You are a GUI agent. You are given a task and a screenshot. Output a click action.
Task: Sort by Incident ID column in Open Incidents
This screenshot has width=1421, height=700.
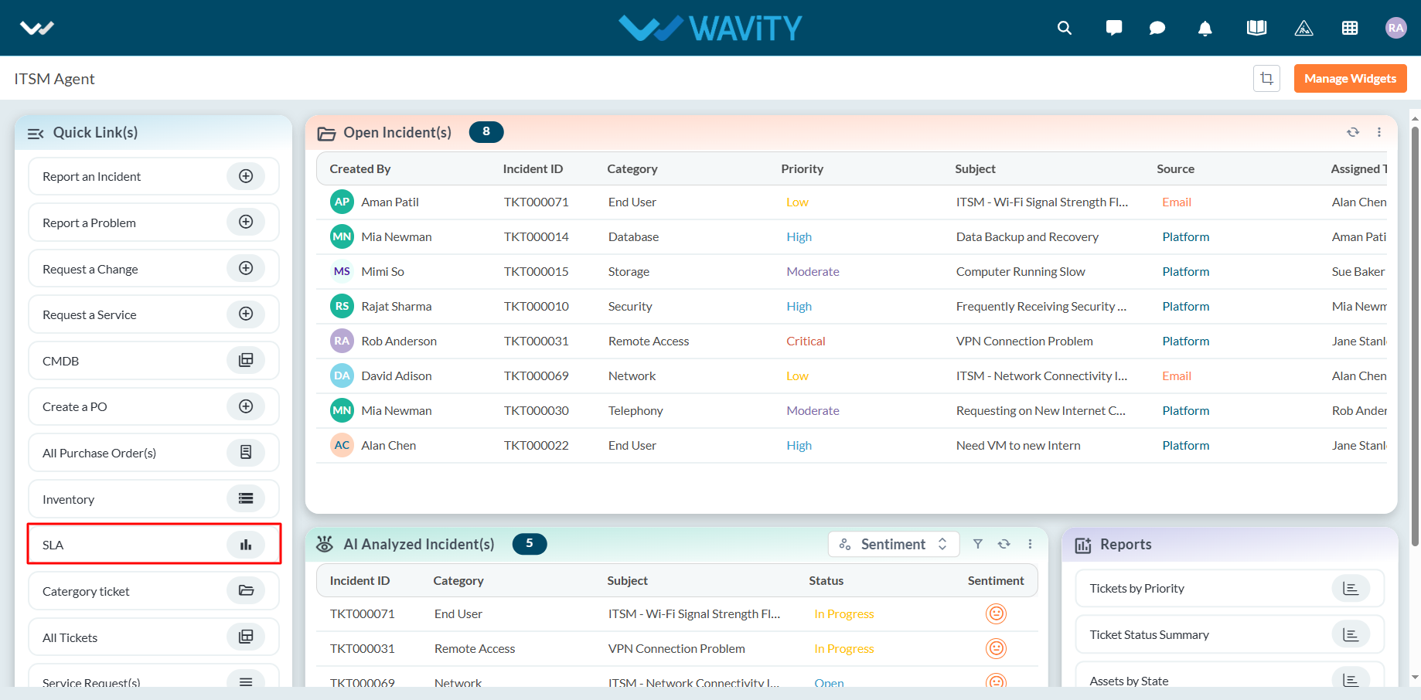point(533,168)
